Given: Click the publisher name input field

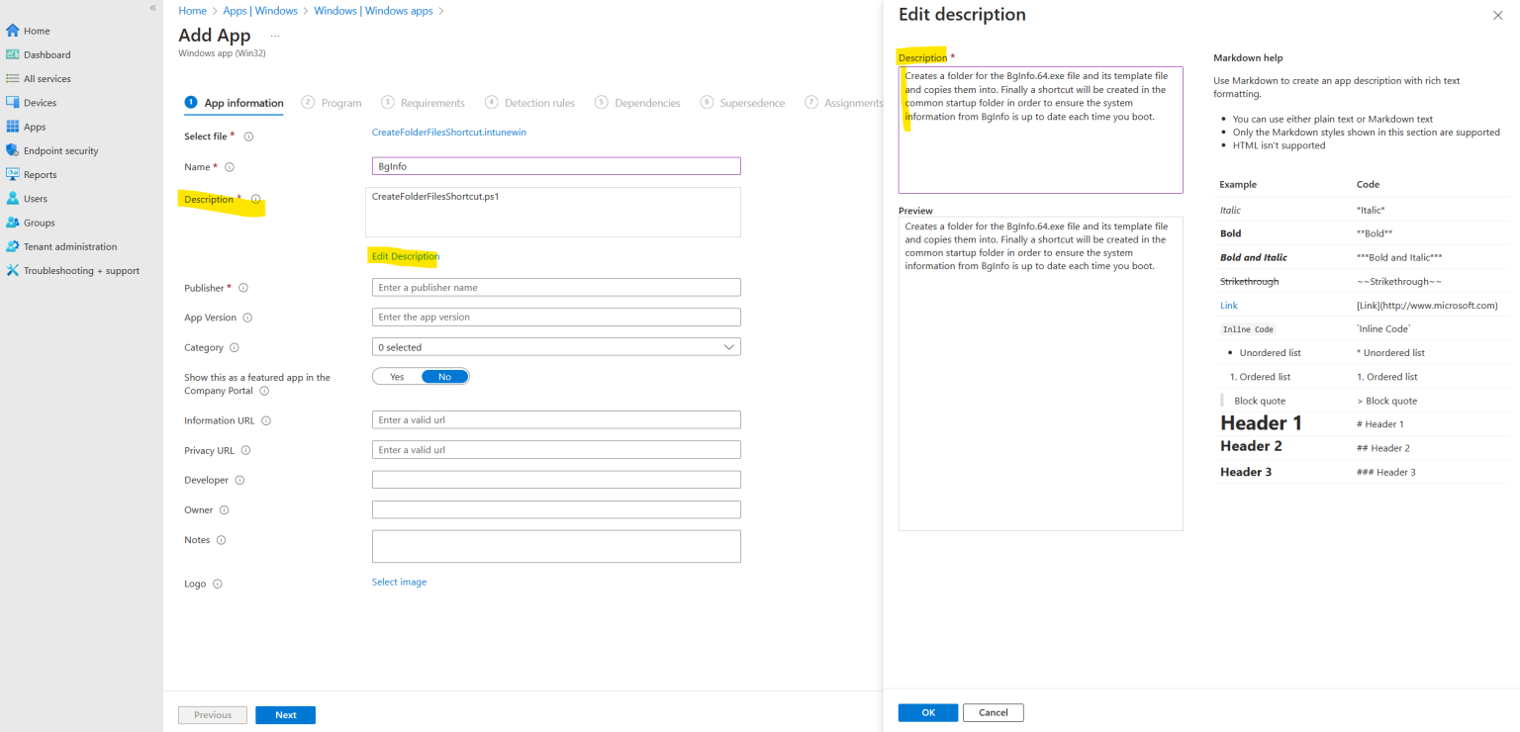Looking at the screenshot, I should pyautogui.click(x=555, y=287).
